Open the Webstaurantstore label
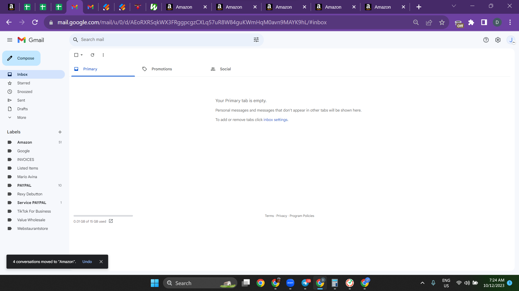The height and width of the screenshot is (291, 519). click(32, 228)
